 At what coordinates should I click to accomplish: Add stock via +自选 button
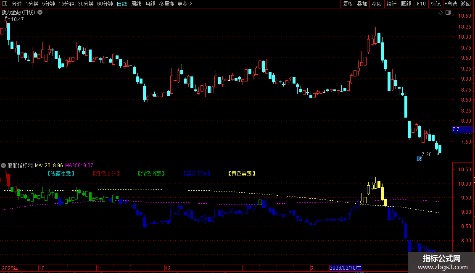point(451,4)
